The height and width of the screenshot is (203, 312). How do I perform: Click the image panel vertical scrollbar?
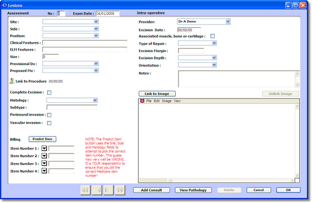[x=297, y=141]
